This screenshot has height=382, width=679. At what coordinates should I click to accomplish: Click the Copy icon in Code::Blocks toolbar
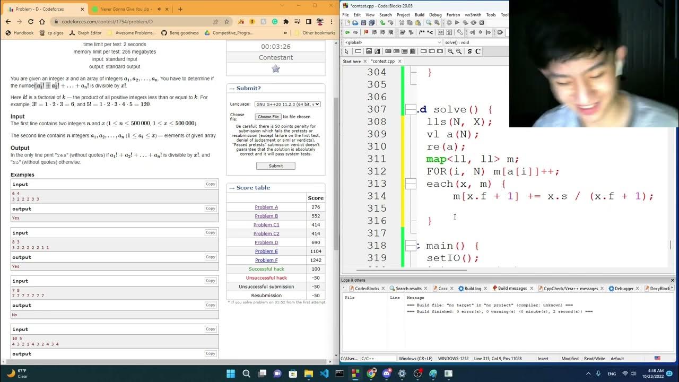[x=410, y=23]
